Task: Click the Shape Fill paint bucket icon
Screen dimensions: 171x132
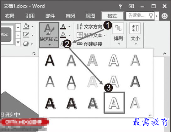Action: coord(26,26)
